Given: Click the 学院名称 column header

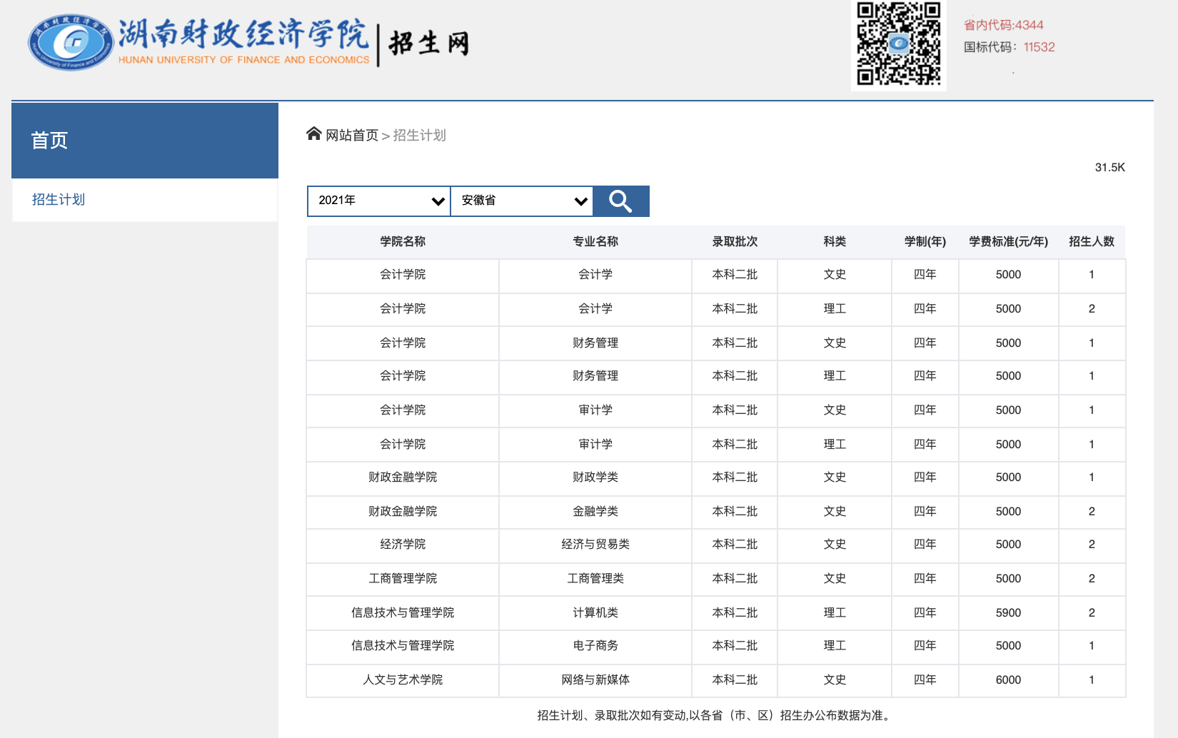Looking at the screenshot, I should coord(403,242).
